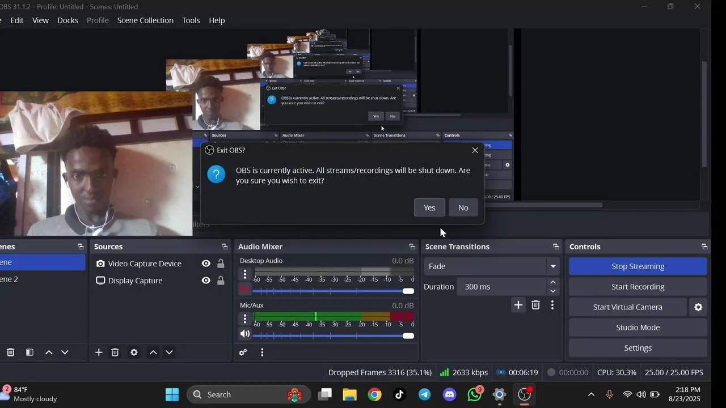Adjust Mic/Aux volume slider

coord(334,335)
